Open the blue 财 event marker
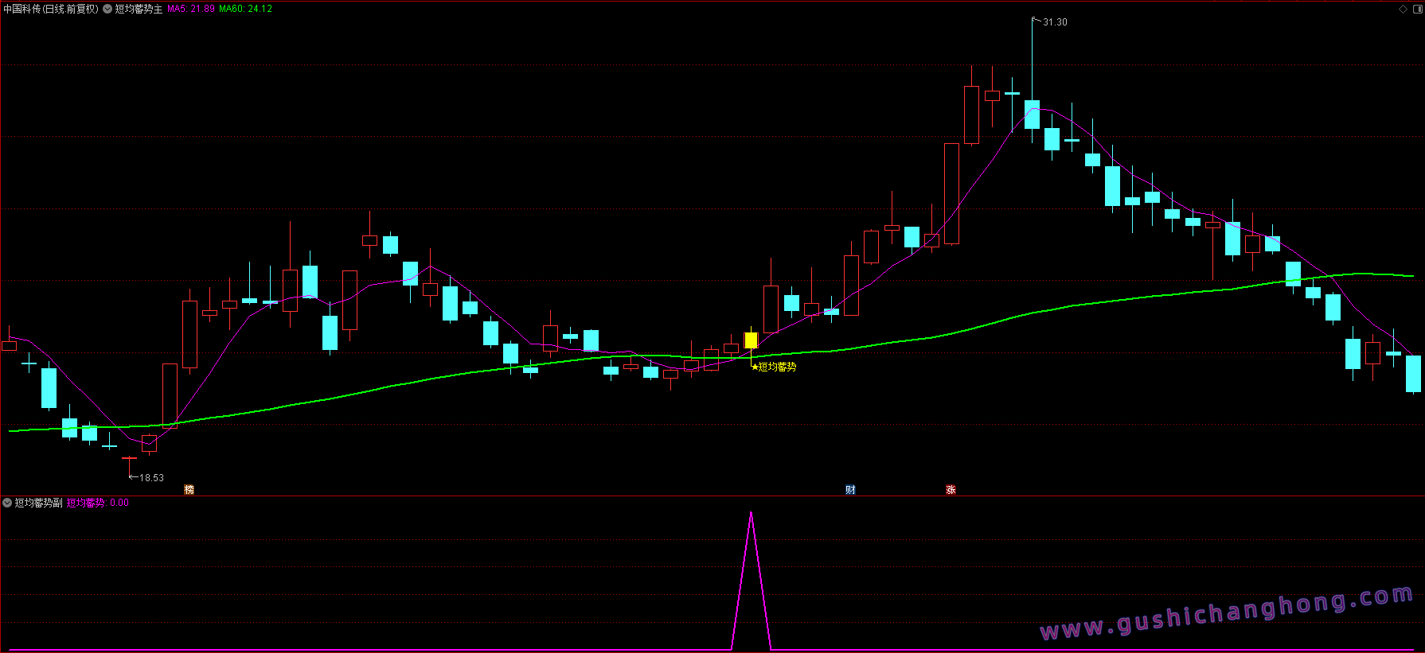 point(850,489)
